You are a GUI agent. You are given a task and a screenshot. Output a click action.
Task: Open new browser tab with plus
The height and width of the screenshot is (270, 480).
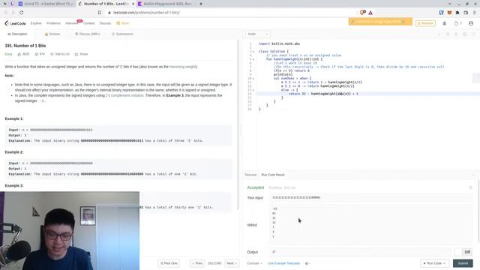pos(201,4)
